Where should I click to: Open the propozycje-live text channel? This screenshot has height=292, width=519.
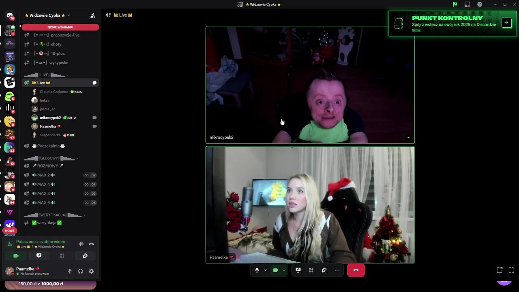coord(60,35)
